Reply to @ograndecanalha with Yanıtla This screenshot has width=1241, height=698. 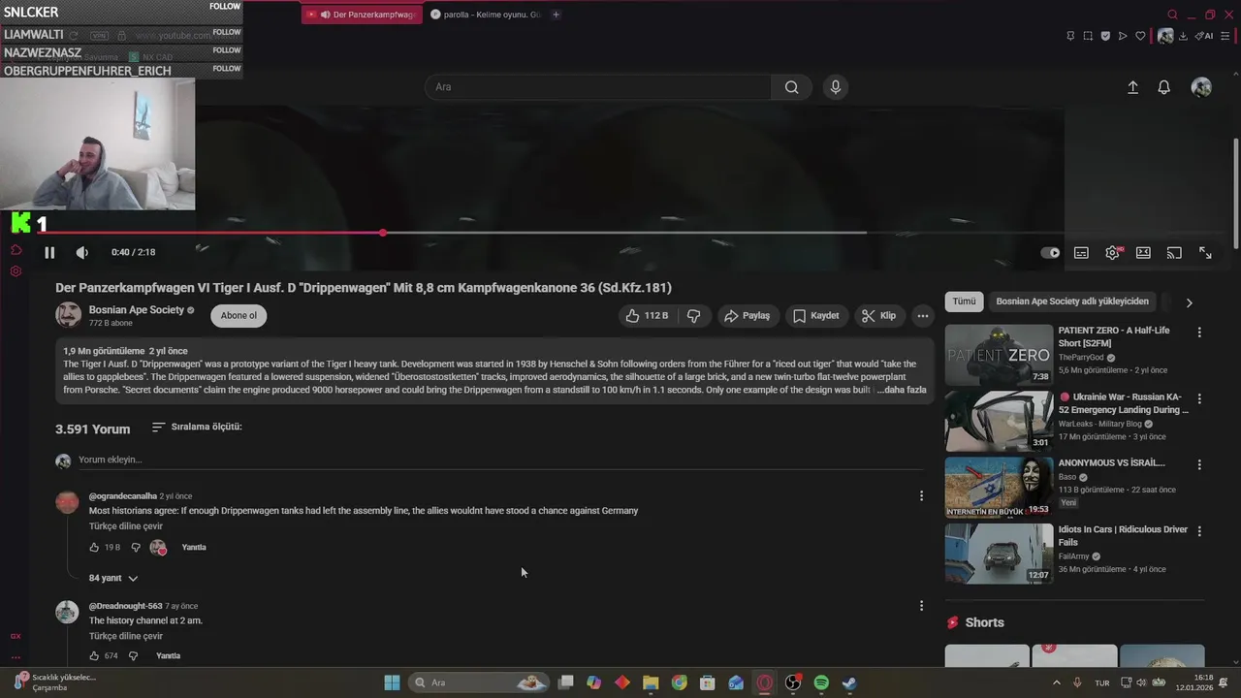pos(194,548)
